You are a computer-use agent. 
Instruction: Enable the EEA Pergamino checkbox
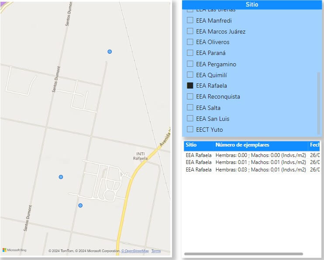pos(190,64)
